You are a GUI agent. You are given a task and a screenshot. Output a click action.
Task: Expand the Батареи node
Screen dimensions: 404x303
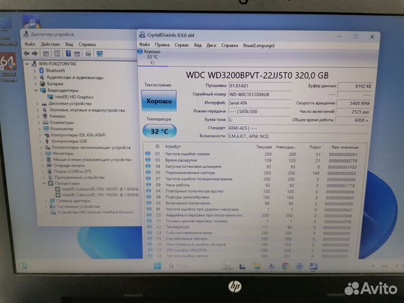tap(35, 84)
